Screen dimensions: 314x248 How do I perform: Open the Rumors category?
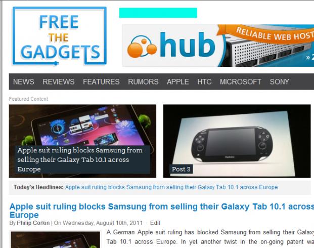click(143, 81)
